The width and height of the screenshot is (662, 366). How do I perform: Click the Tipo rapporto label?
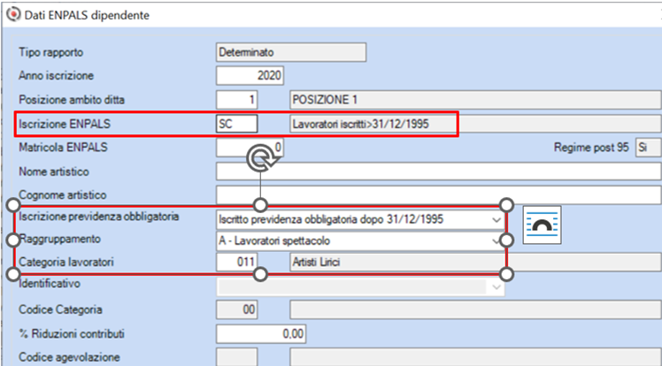pyautogui.click(x=51, y=53)
